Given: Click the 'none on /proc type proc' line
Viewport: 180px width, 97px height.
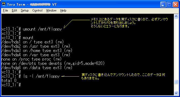Looking at the screenshot, I should coord(31,59).
